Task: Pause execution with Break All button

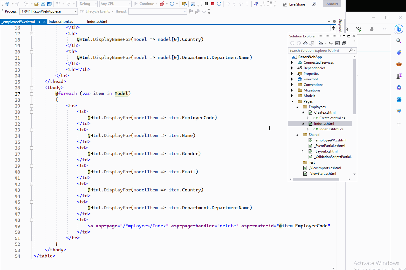Action: pos(206,4)
